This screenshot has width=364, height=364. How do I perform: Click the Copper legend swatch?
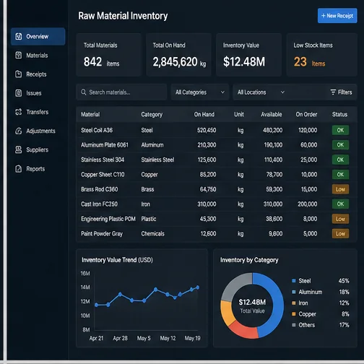coord(294,314)
